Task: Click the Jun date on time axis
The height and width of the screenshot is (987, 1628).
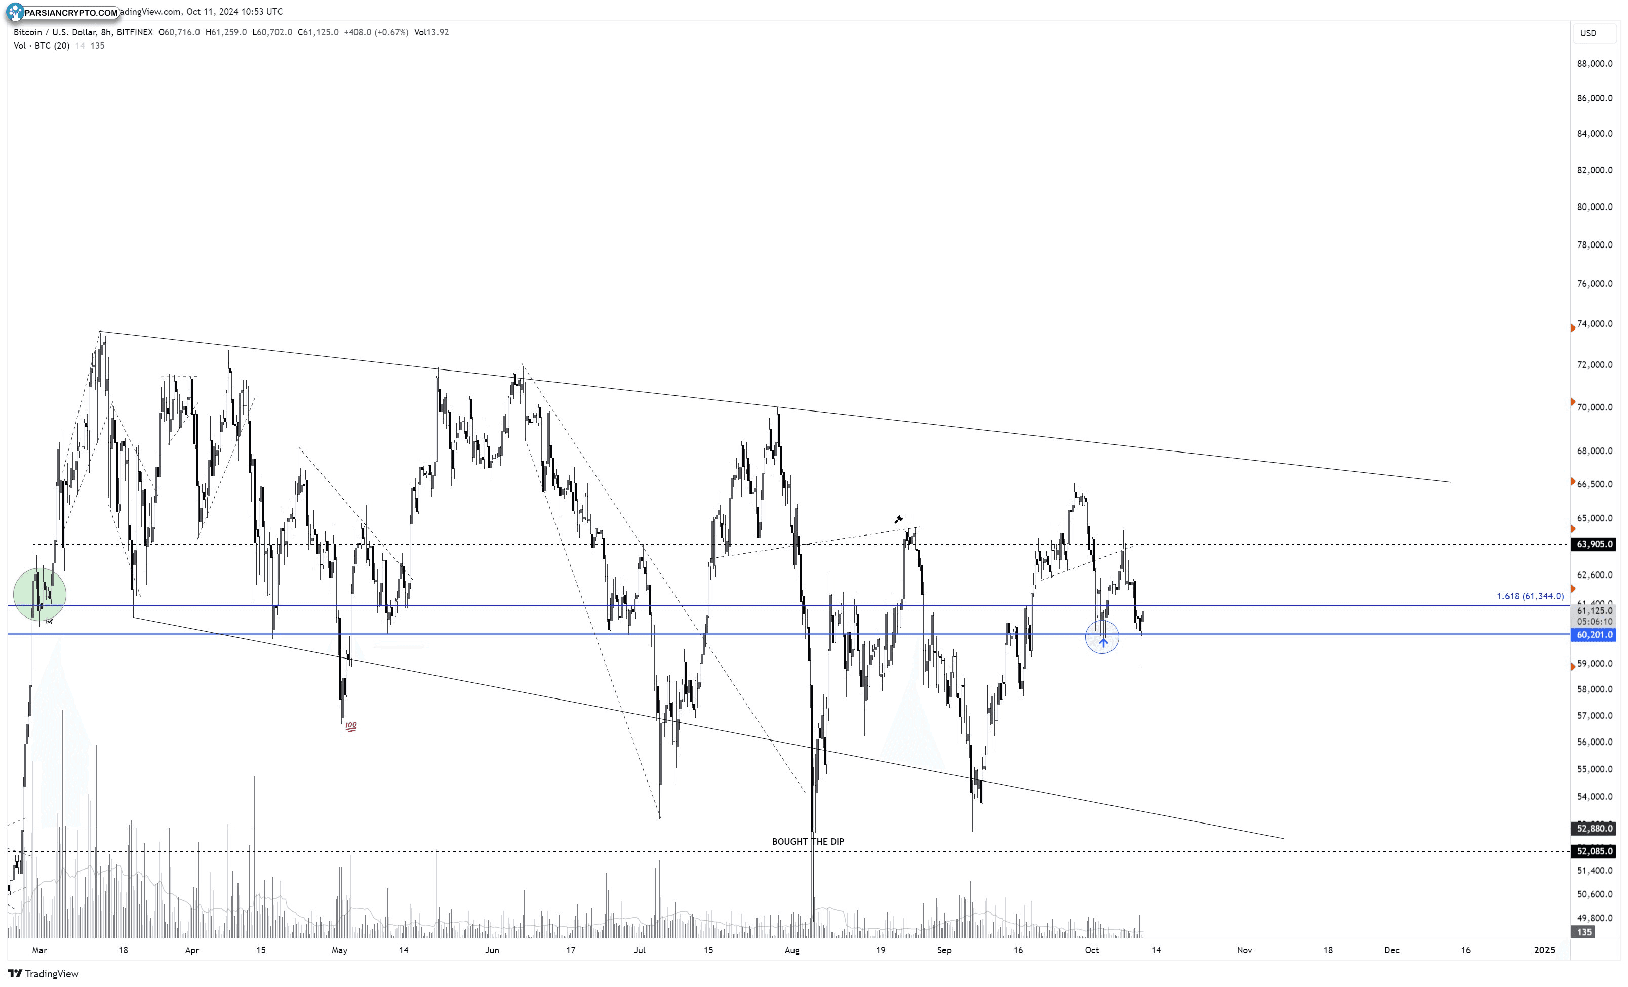Action: click(492, 950)
